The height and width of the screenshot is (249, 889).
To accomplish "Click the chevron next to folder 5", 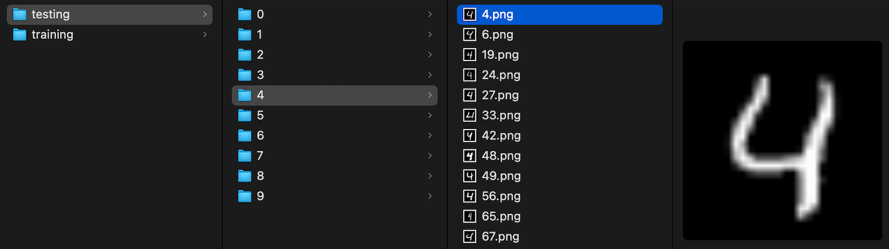I will coord(430,115).
